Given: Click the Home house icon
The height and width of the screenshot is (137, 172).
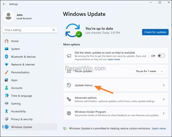Looking at the screenshot, I should point(7,41).
